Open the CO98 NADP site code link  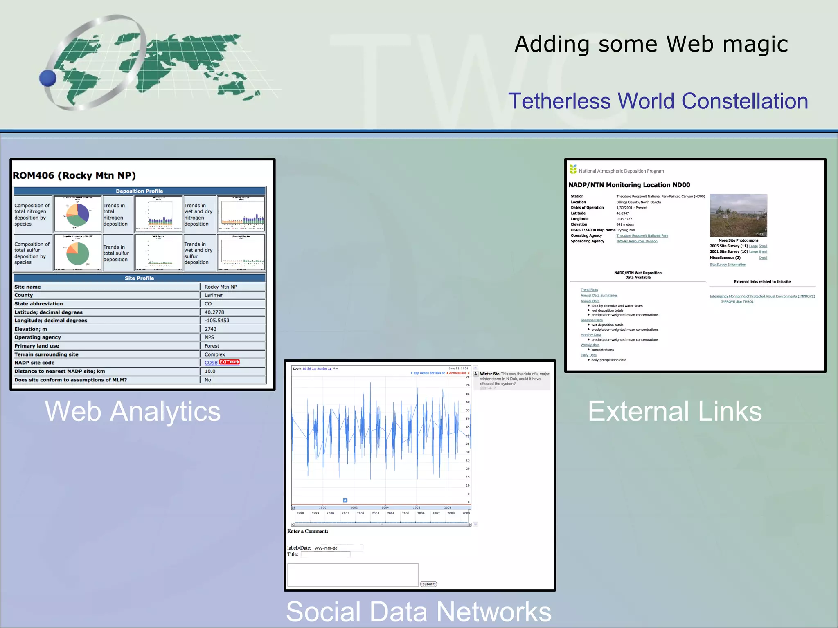click(211, 363)
